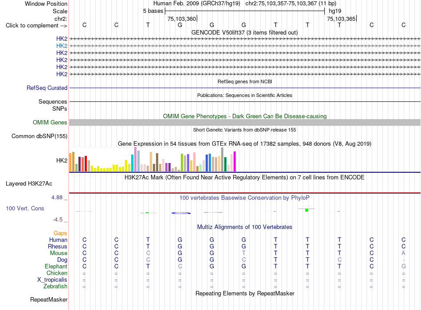
Task: Select the Human alignment row label
Action: 58,240
